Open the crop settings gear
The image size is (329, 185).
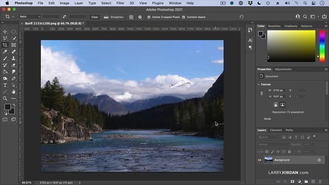click(x=140, y=17)
